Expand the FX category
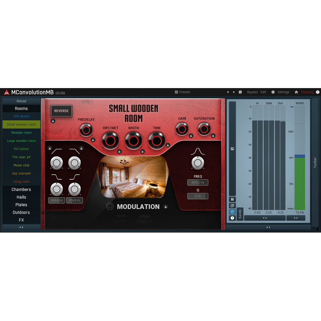 click(21, 220)
